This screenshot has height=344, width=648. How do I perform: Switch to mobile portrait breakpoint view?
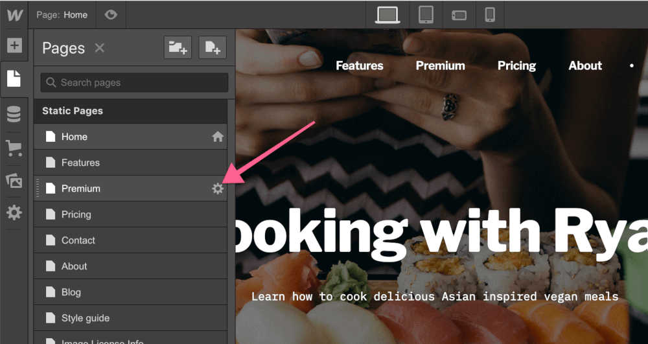[490, 15]
